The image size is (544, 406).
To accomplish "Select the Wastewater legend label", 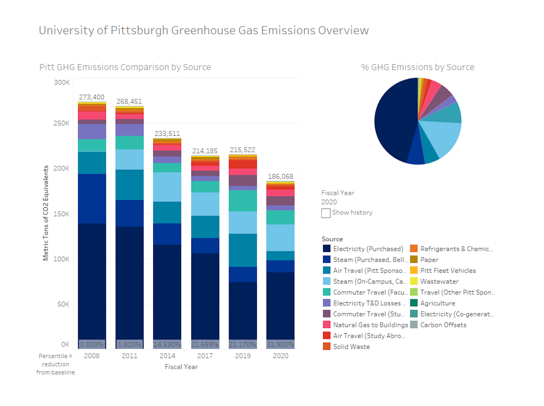I will pyautogui.click(x=439, y=281).
